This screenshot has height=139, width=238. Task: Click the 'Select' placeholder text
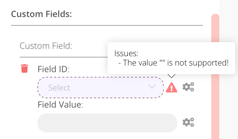coord(59,88)
